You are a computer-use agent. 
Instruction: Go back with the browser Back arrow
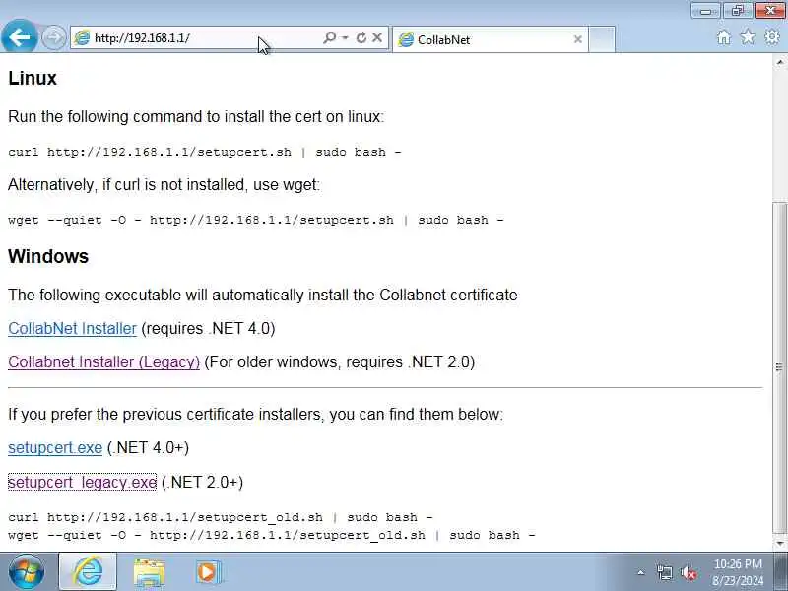[x=19, y=36]
